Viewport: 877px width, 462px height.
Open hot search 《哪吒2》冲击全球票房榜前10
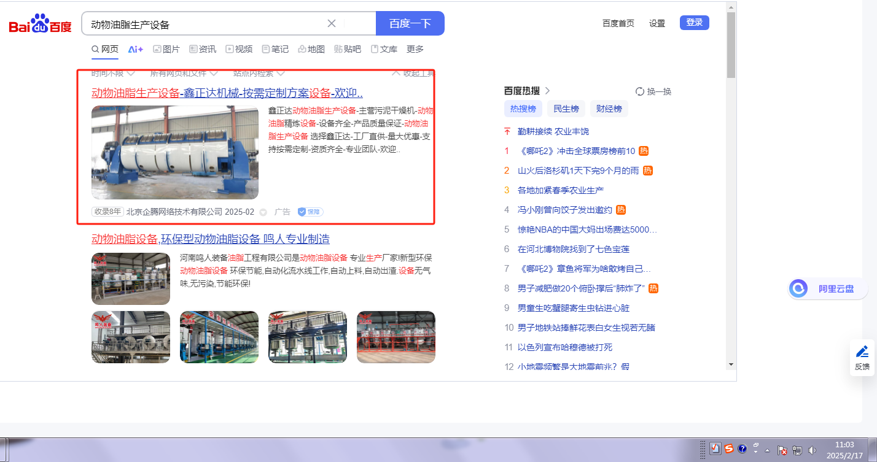pyautogui.click(x=576, y=151)
